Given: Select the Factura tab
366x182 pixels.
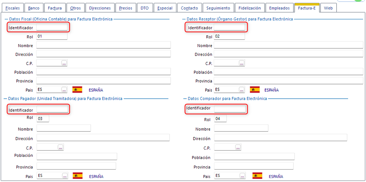Looking at the screenshot, I should 55,8.
